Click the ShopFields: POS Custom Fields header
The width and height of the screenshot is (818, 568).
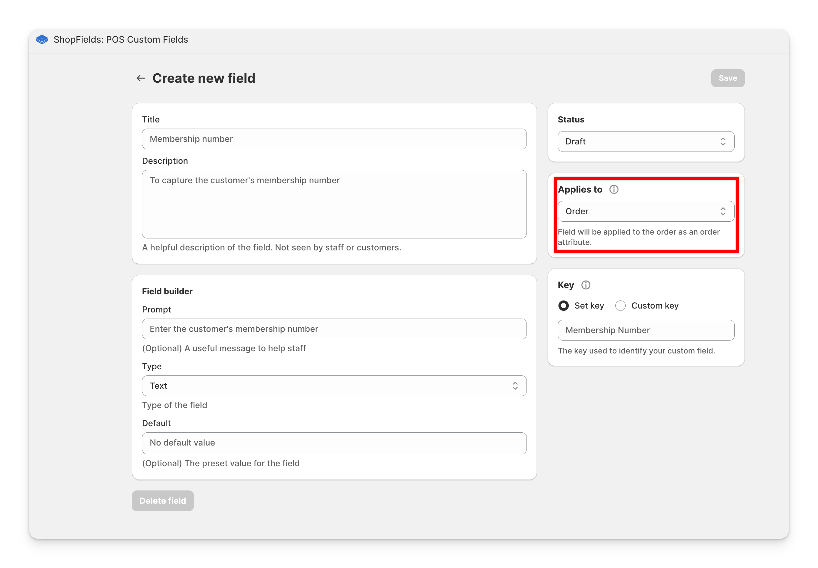point(120,39)
